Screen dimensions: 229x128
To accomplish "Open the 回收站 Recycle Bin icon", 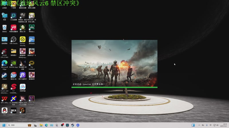I will [5, 28].
